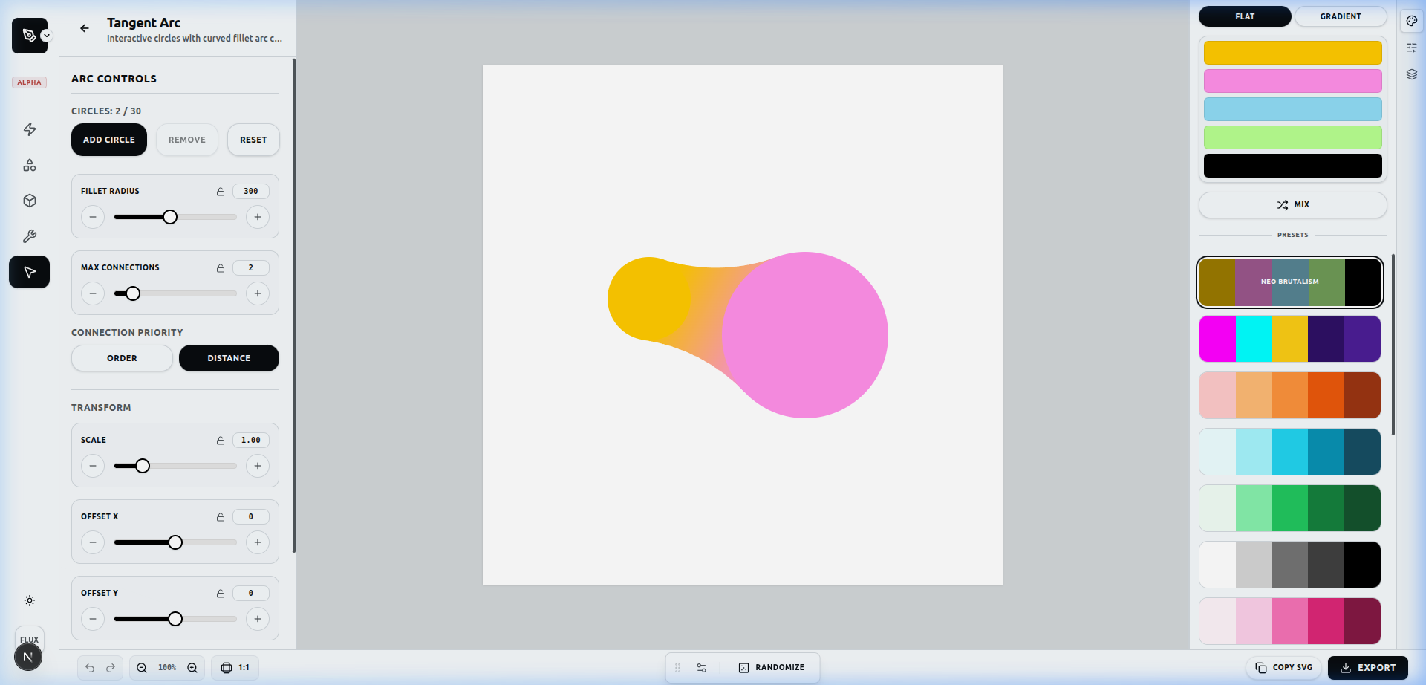Click the Export button
Image resolution: width=1426 pixels, height=685 pixels.
tap(1367, 668)
